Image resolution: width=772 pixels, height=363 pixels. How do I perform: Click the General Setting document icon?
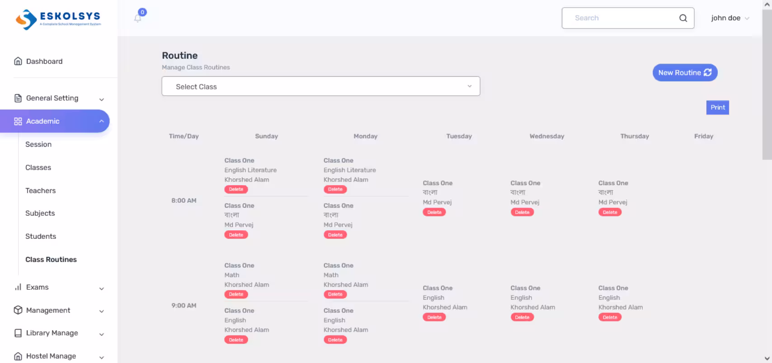(18, 98)
